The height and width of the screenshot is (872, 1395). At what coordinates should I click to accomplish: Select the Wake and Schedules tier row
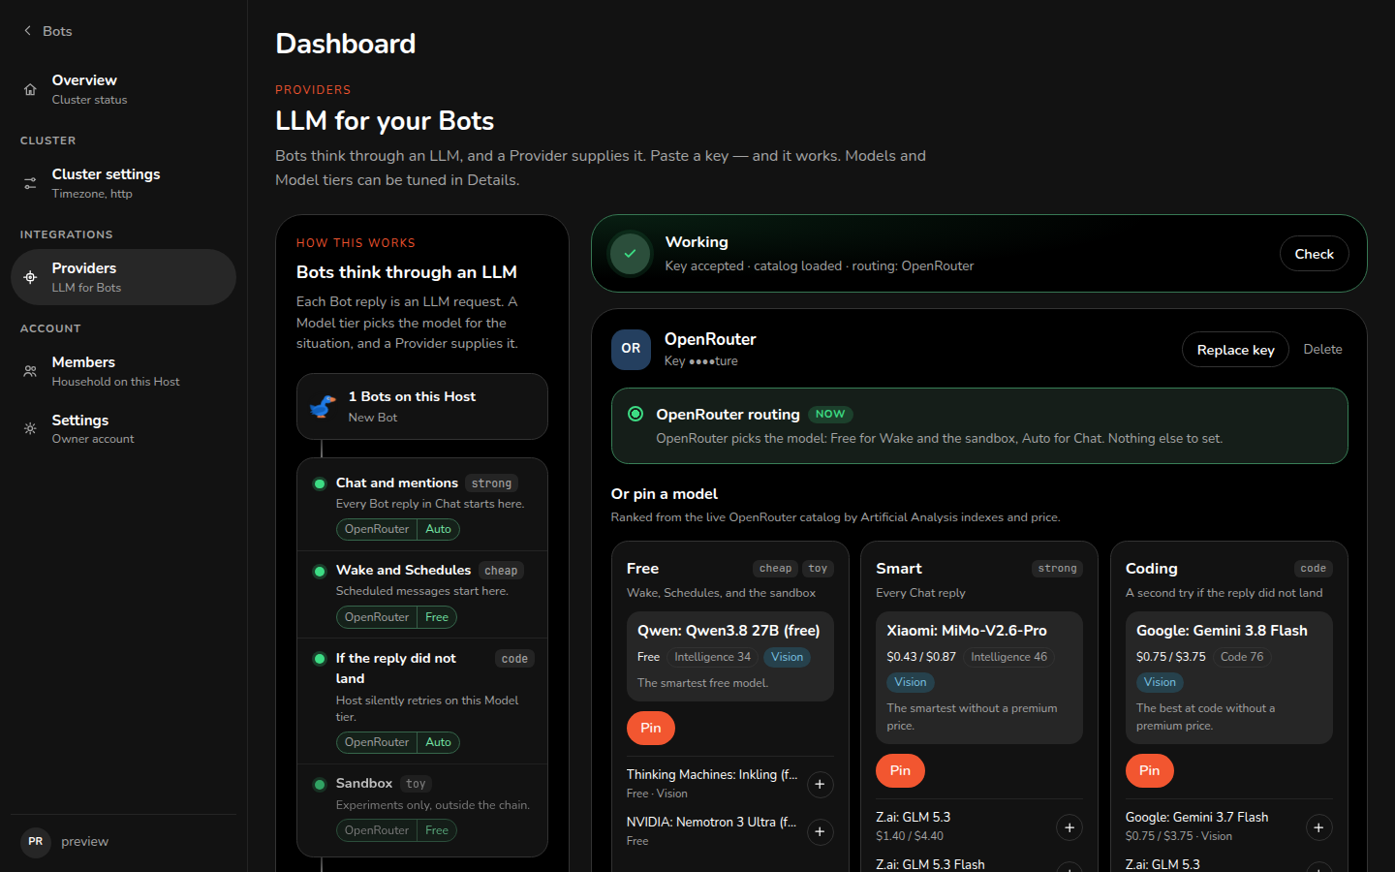[422, 593]
